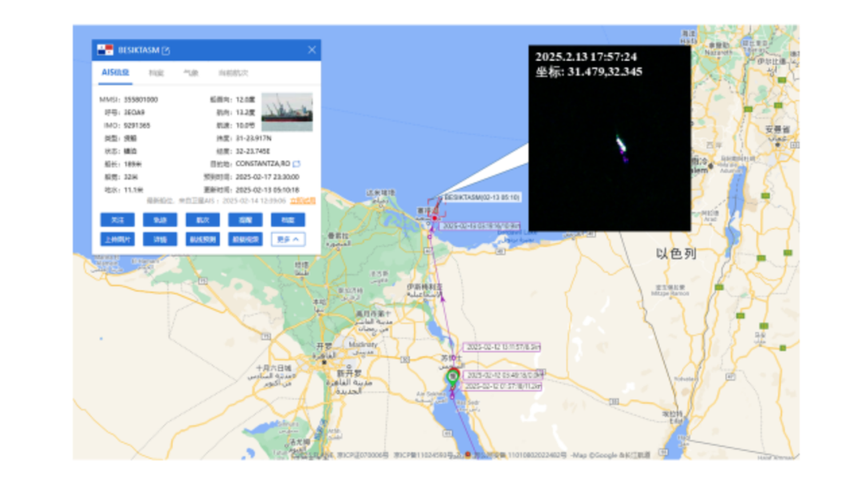Close the BESIKTASM ship info panel
This screenshot has height=486, width=863.
[x=312, y=50]
